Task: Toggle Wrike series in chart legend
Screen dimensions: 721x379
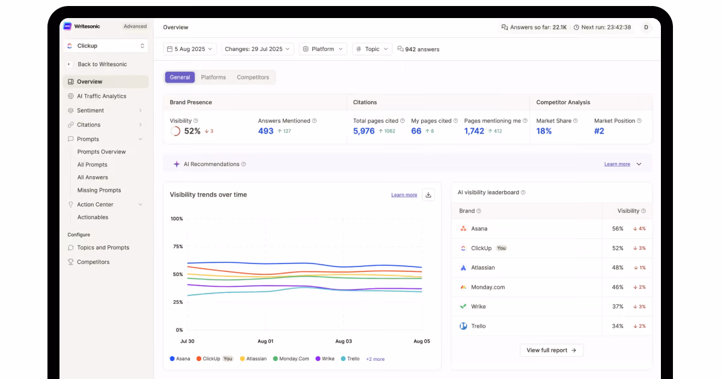Action: coord(325,359)
